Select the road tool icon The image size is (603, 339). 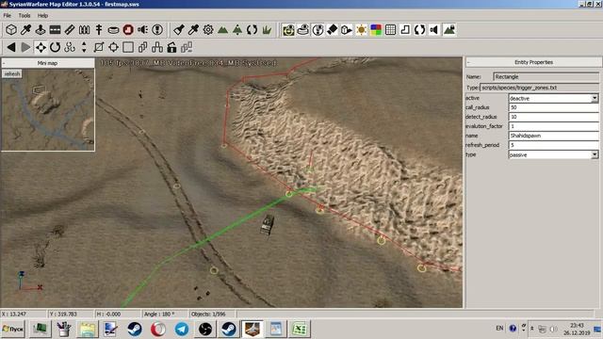tap(55, 29)
